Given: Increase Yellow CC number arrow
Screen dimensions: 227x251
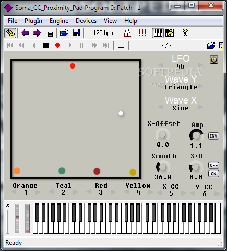Looking at the screenshot, I should [151, 192].
